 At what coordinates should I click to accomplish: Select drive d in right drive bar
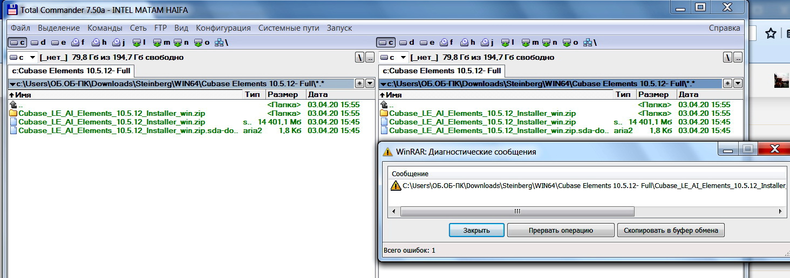pos(406,42)
